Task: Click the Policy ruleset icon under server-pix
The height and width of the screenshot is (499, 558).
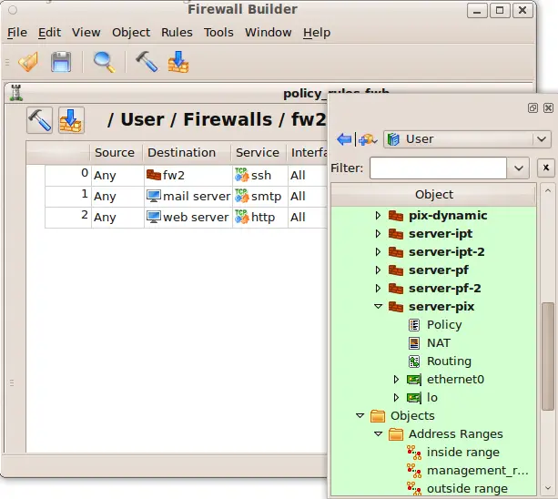Action: 414,324
